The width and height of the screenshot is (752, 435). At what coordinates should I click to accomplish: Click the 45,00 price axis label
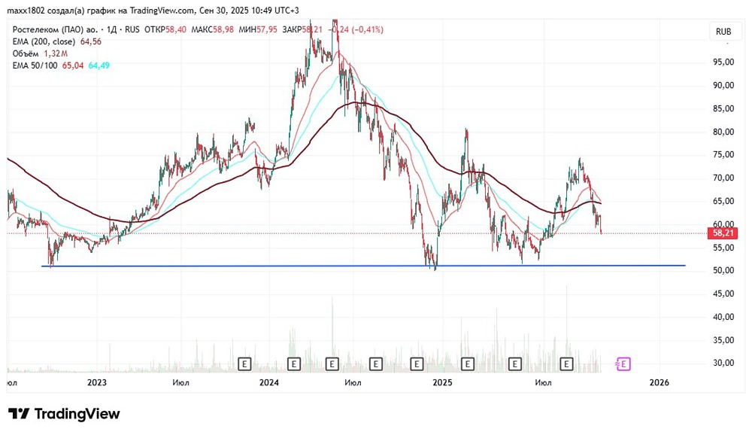click(723, 294)
